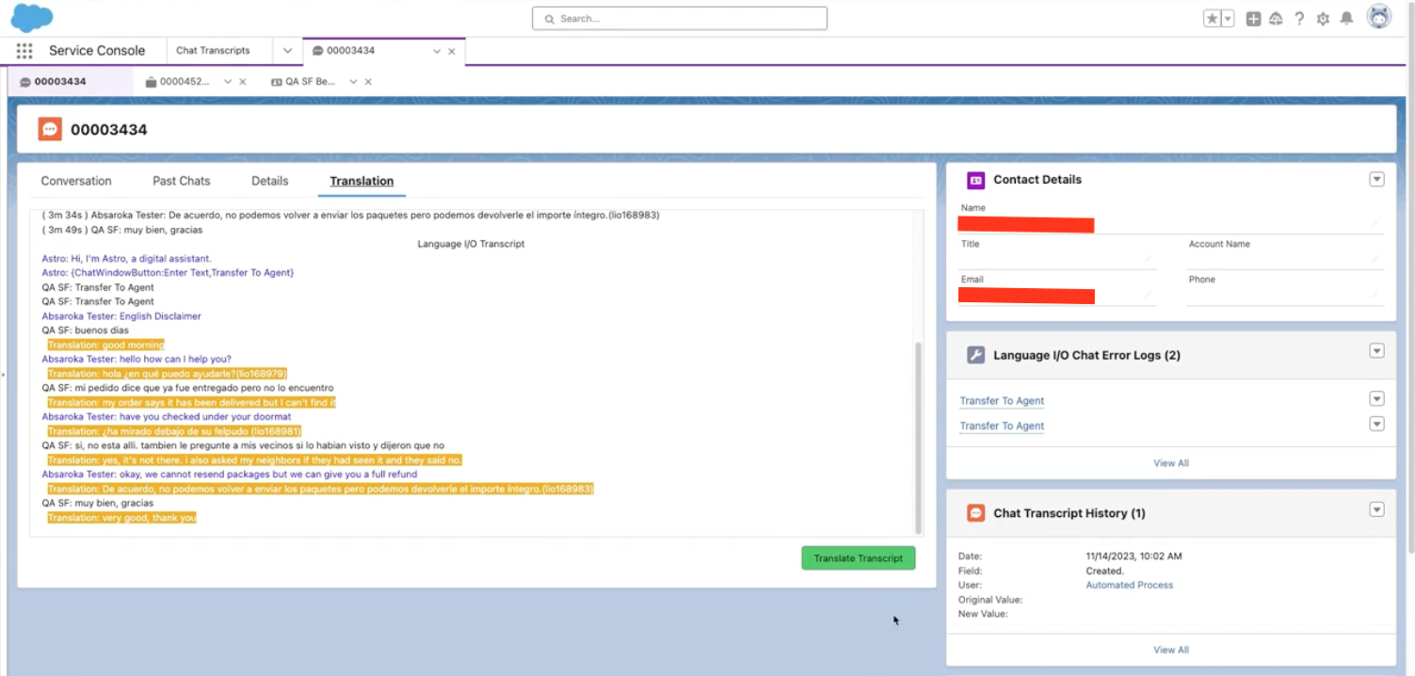Select the 0000452... case subtab

[185, 82]
